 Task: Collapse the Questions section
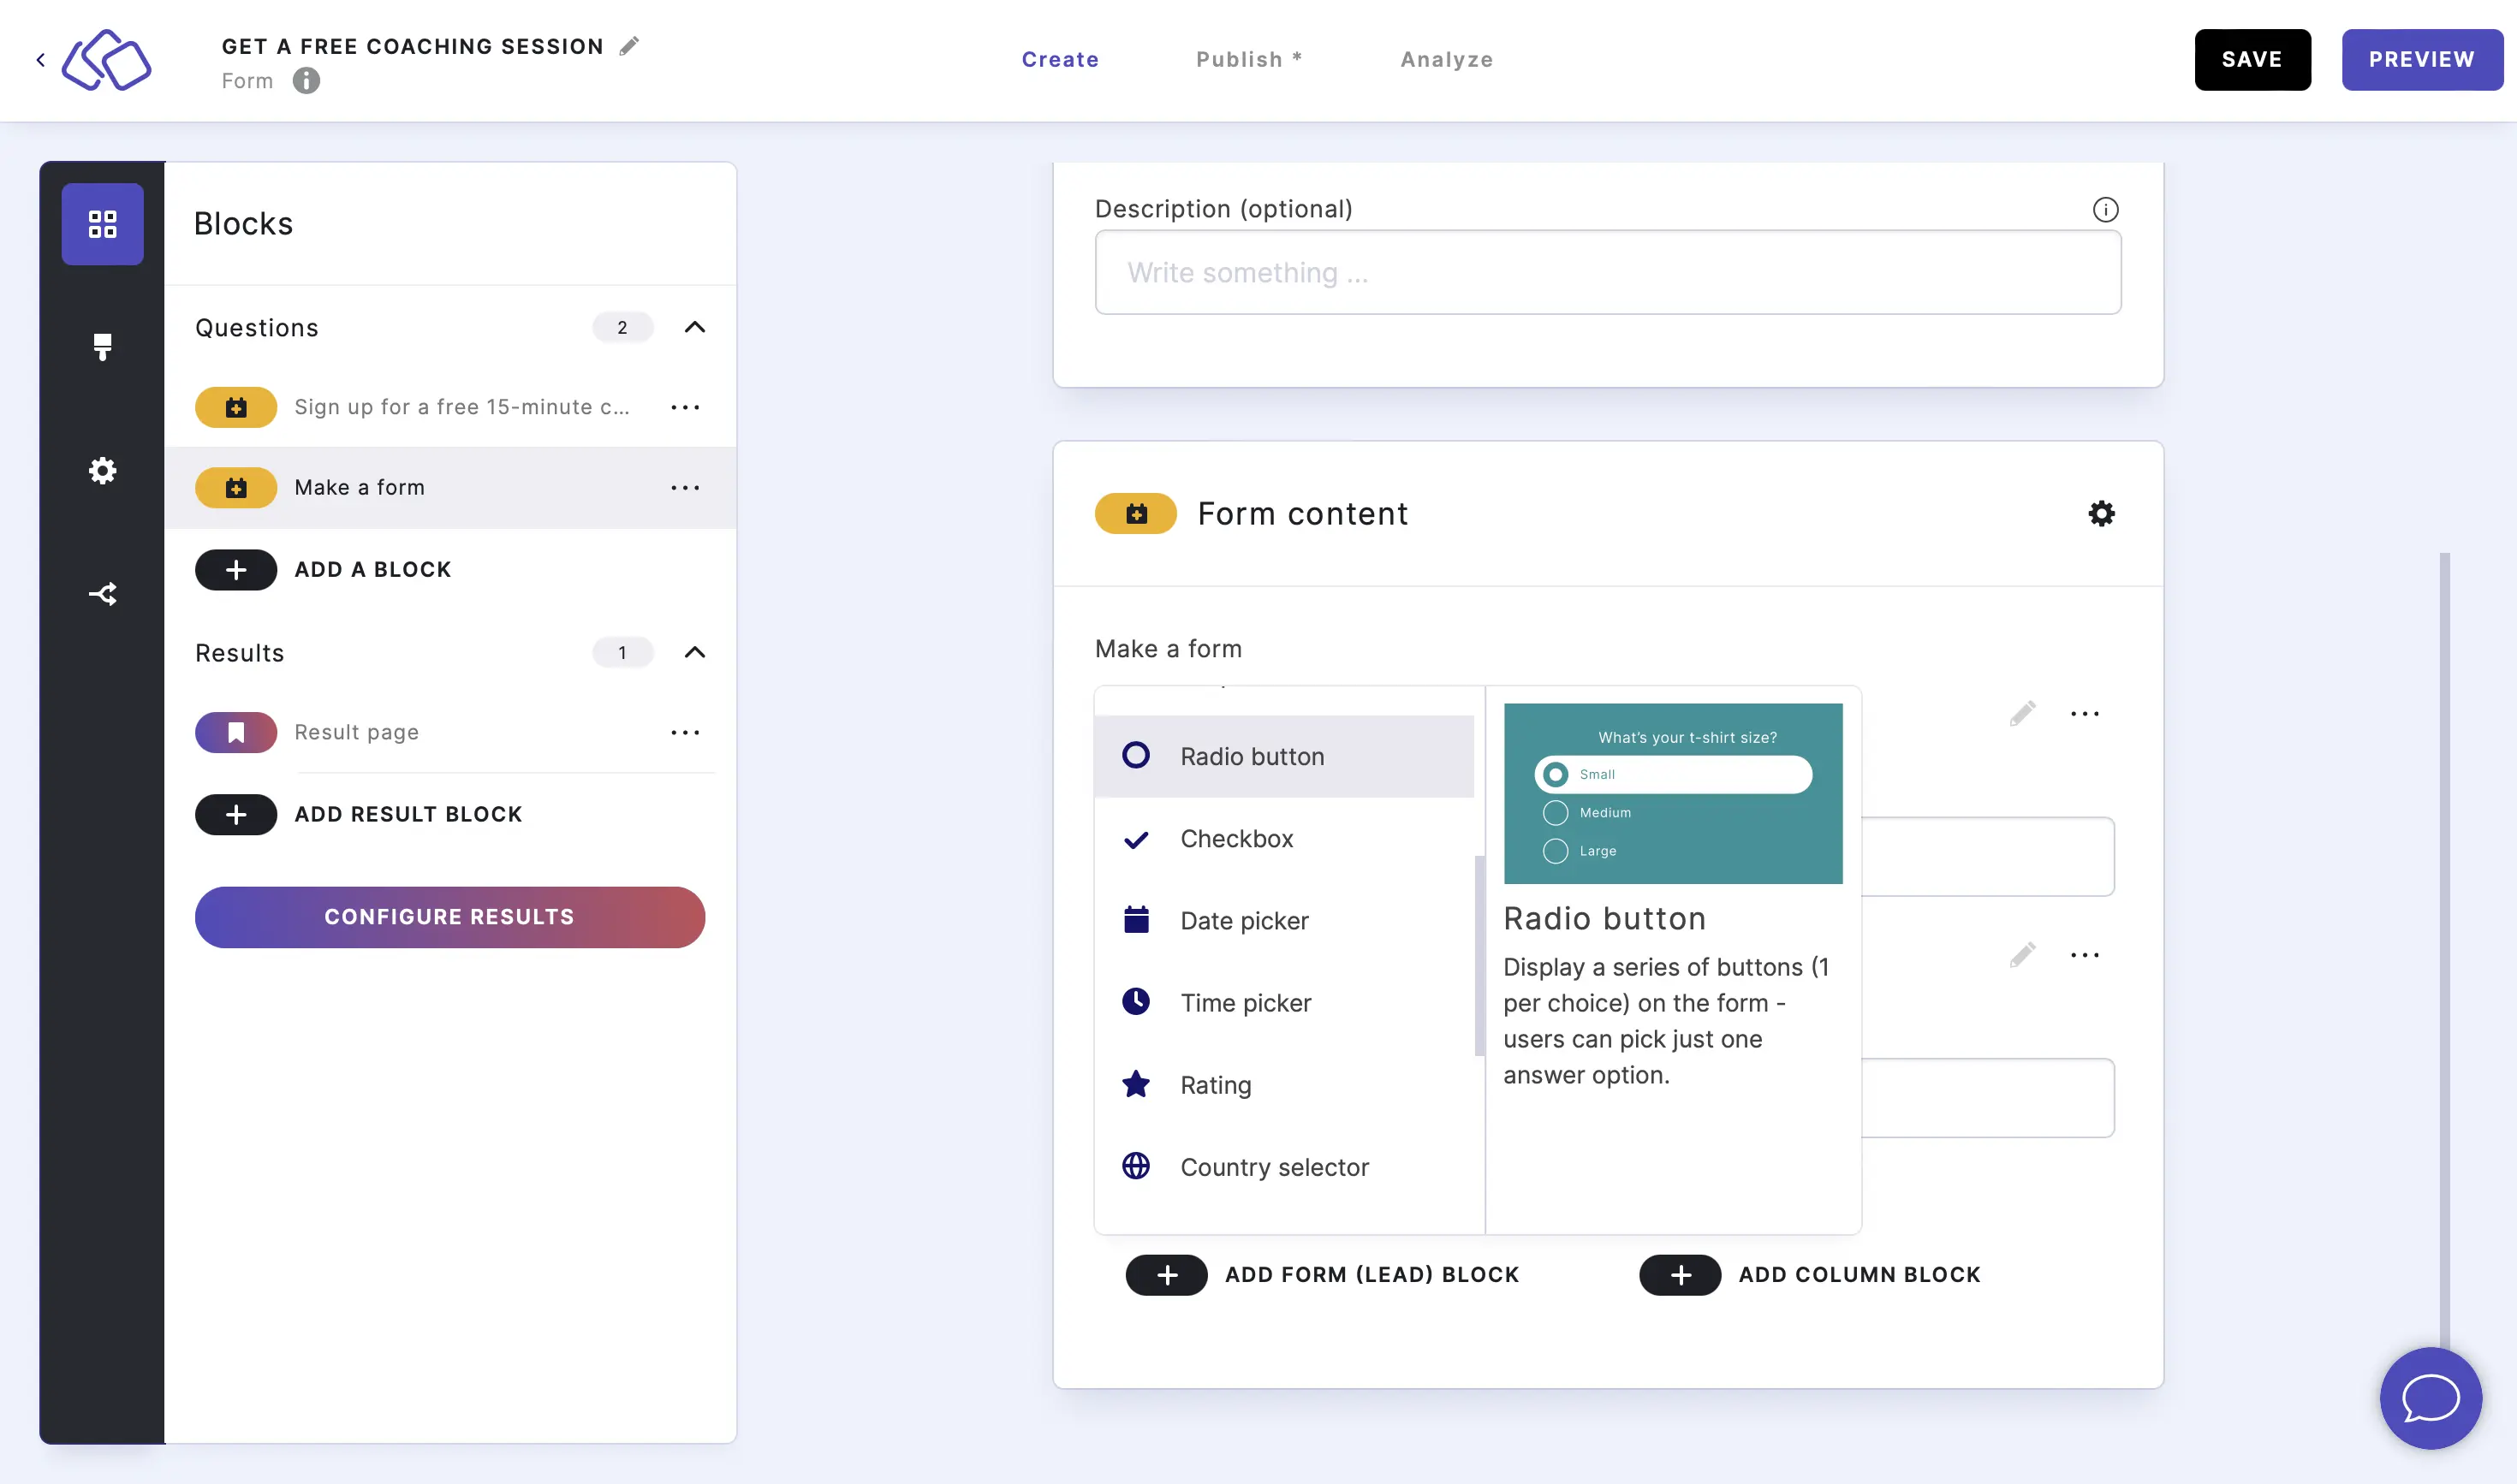pos(698,327)
